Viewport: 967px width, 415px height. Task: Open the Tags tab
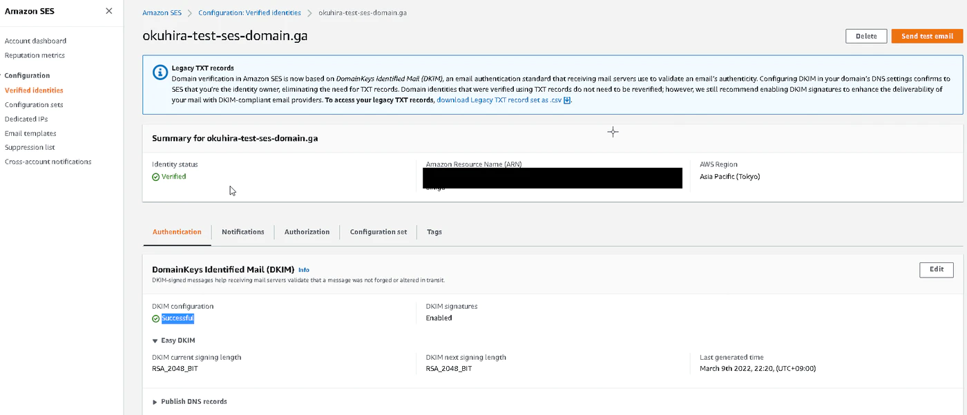coord(434,232)
